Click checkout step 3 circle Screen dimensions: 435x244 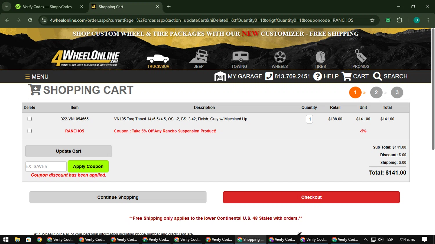397,93
